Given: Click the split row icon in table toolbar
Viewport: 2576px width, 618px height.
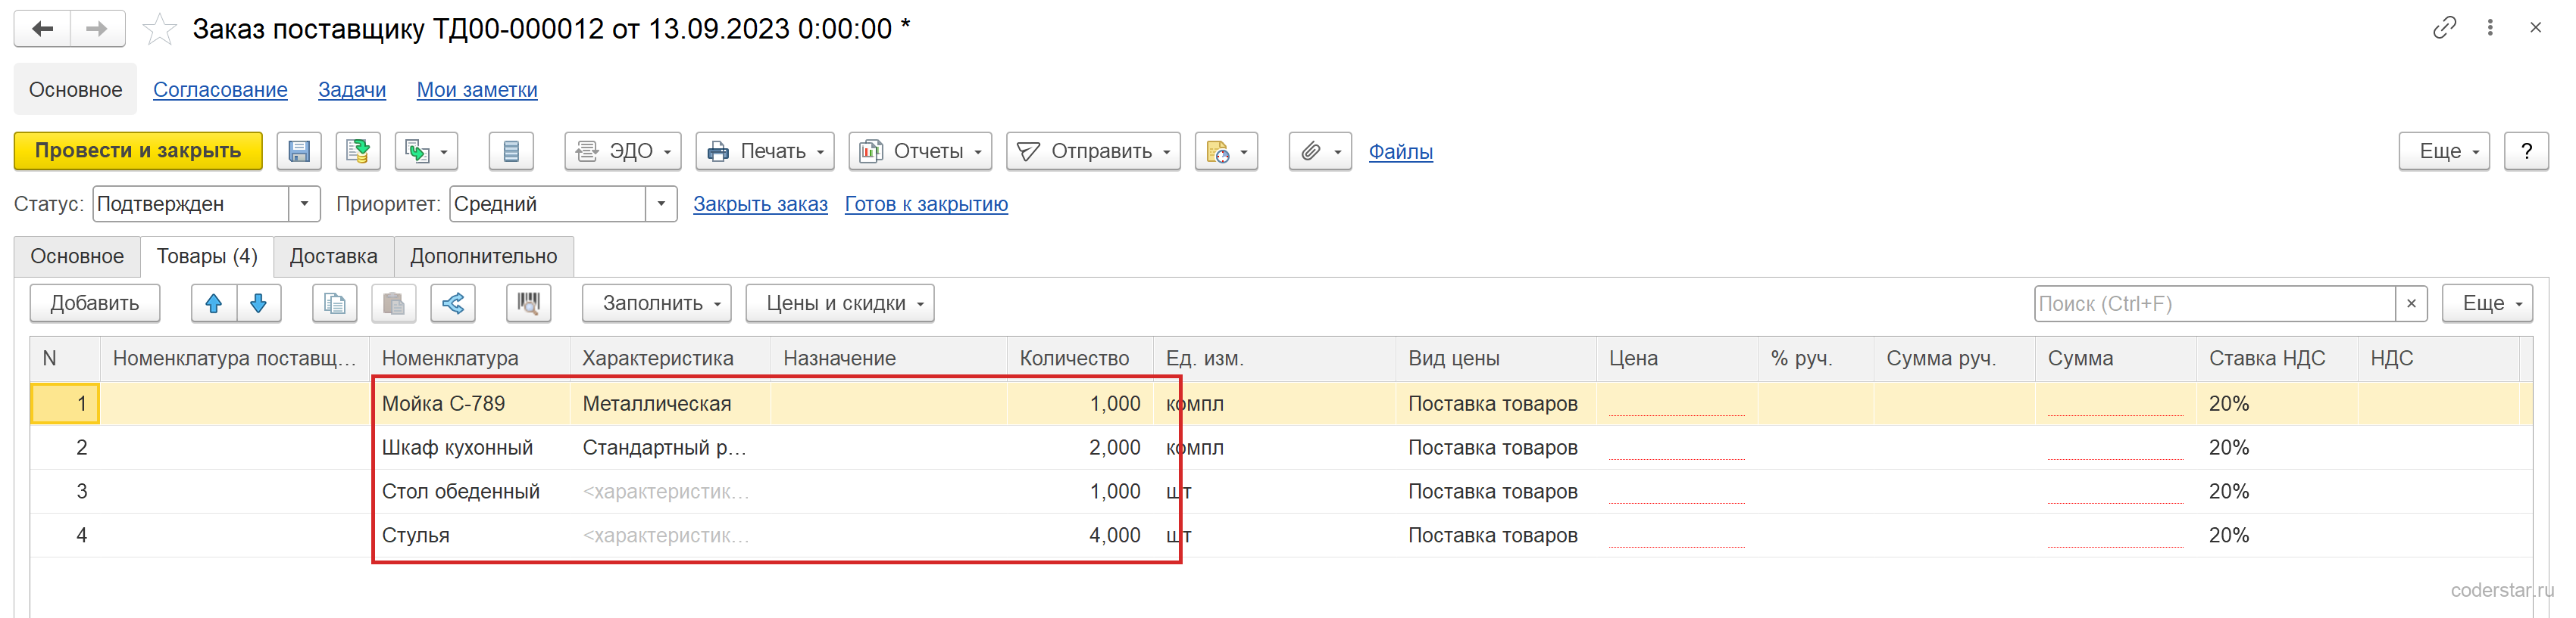Looking at the screenshot, I should (x=453, y=303).
